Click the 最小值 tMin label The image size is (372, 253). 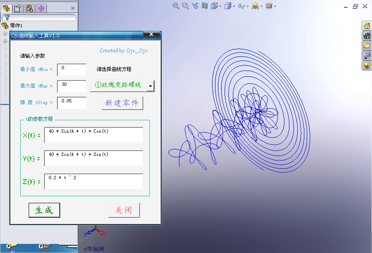[36, 69]
